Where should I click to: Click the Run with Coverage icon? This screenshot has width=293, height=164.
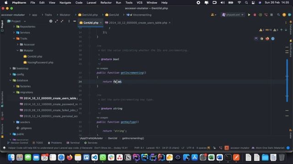(260, 15)
